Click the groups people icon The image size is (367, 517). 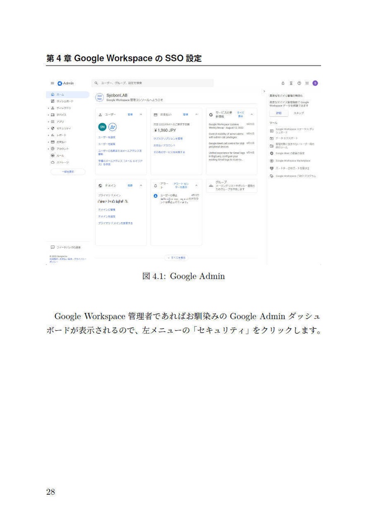click(211, 186)
